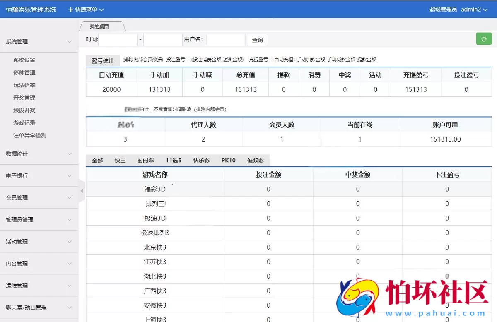
Task: Switch to the PK10 game tab
Action: click(x=228, y=160)
